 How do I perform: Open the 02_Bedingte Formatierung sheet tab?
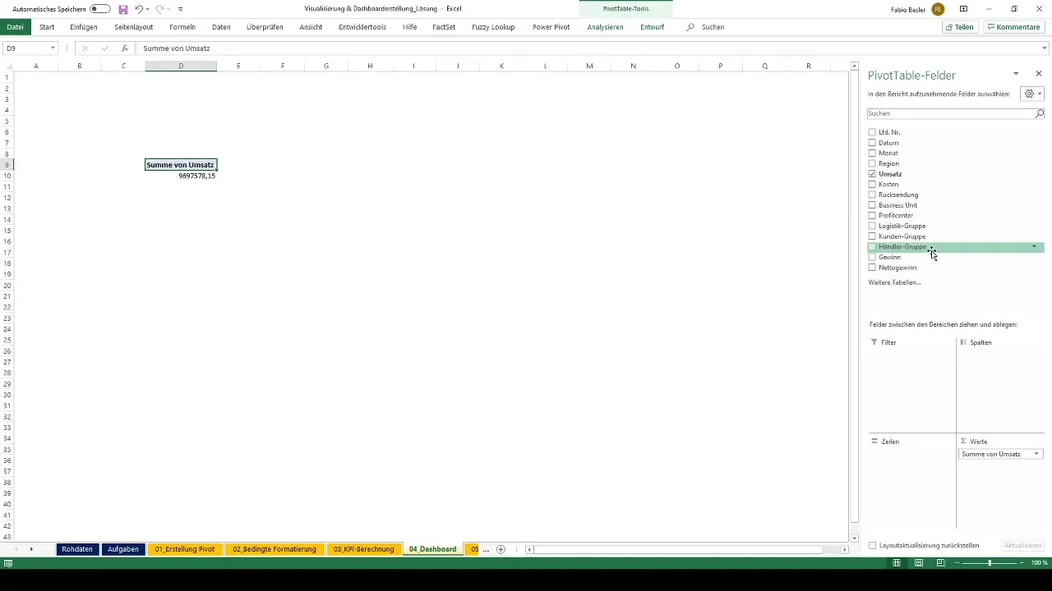275,549
